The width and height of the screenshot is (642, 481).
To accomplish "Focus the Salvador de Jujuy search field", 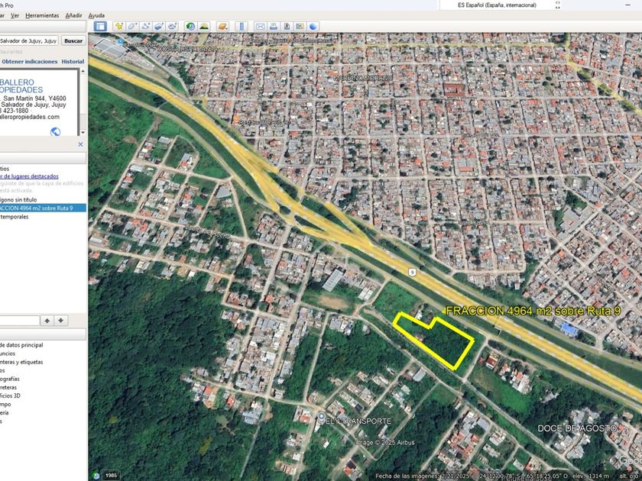I will (x=28, y=41).
